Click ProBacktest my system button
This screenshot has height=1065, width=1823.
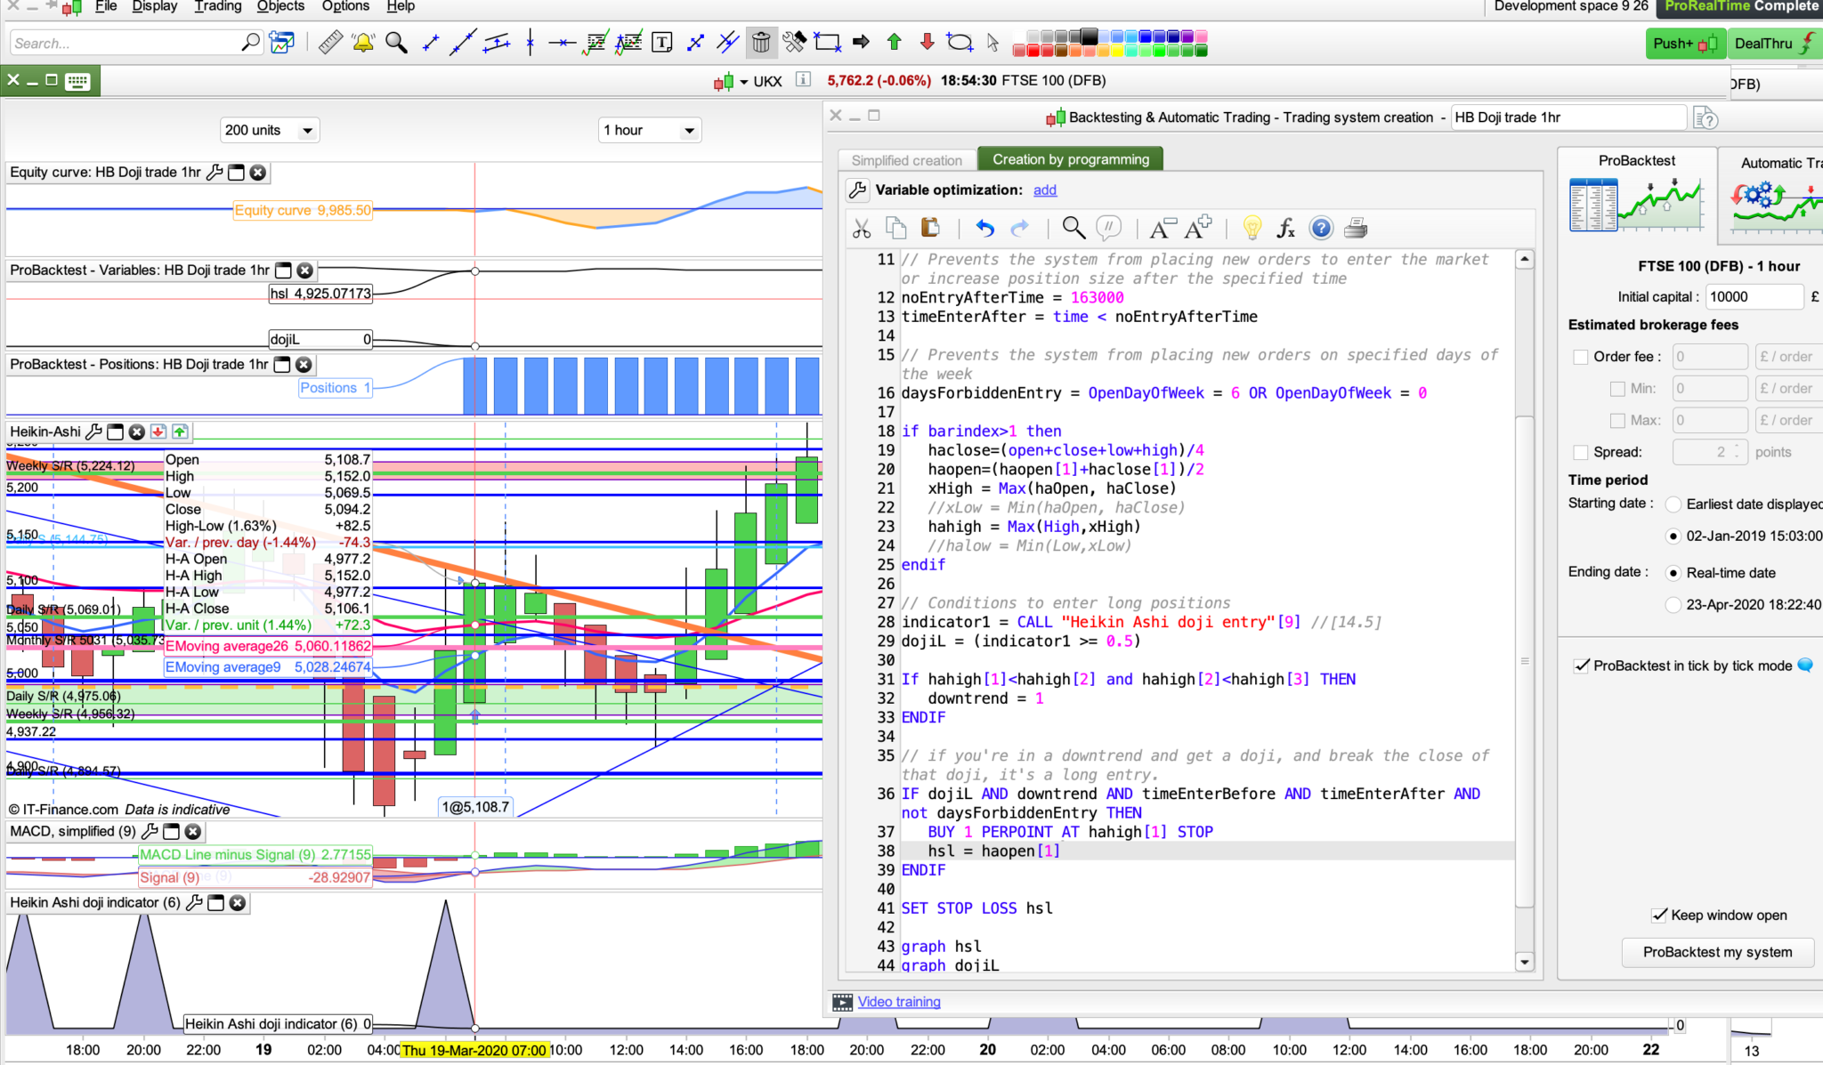tap(1717, 952)
